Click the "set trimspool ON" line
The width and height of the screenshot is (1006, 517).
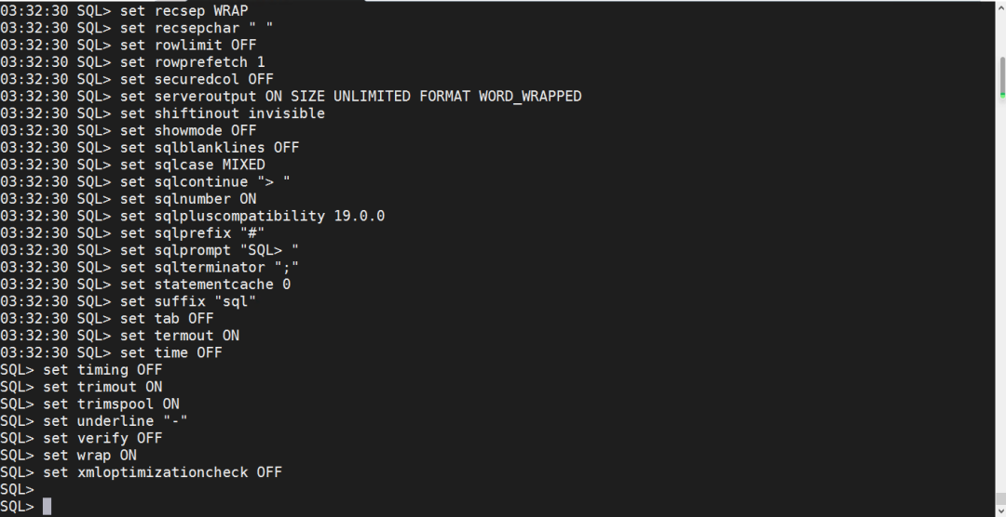point(112,404)
